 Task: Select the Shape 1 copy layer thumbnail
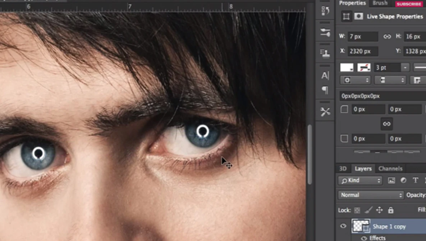pos(361,226)
